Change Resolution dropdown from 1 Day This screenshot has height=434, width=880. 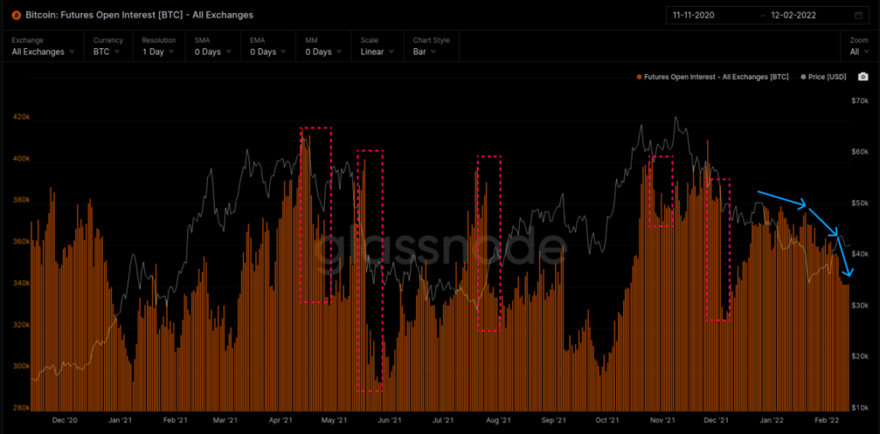(x=160, y=52)
